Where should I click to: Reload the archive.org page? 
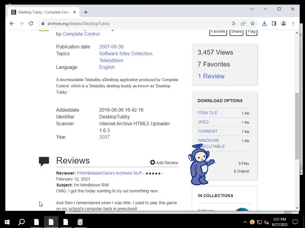[x=31, y=23]
